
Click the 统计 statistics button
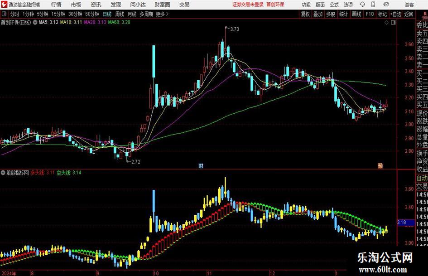click(344, 14)
